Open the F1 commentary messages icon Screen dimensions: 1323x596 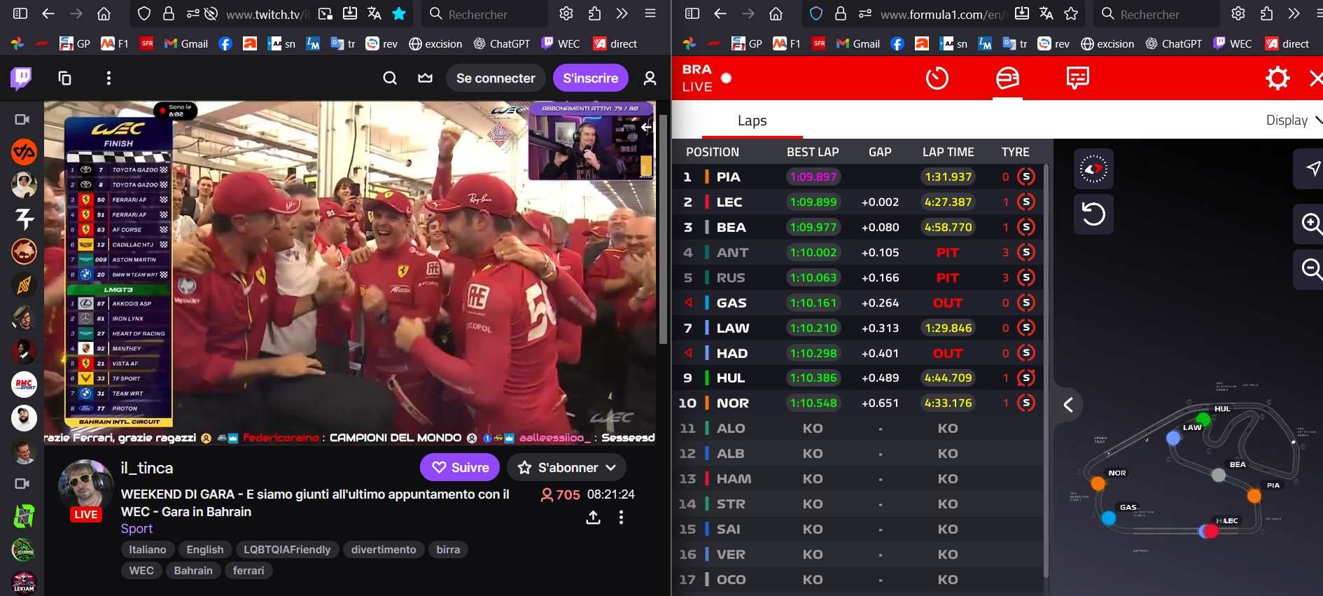[x=1077, y=78]
